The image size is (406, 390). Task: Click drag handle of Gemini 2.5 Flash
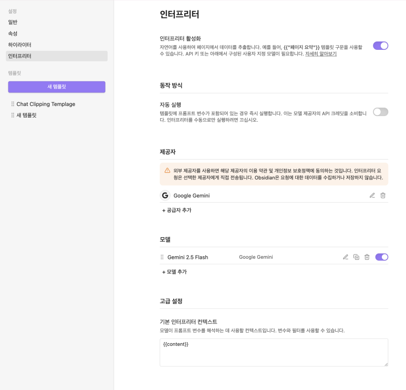click(x=162, y=257)
